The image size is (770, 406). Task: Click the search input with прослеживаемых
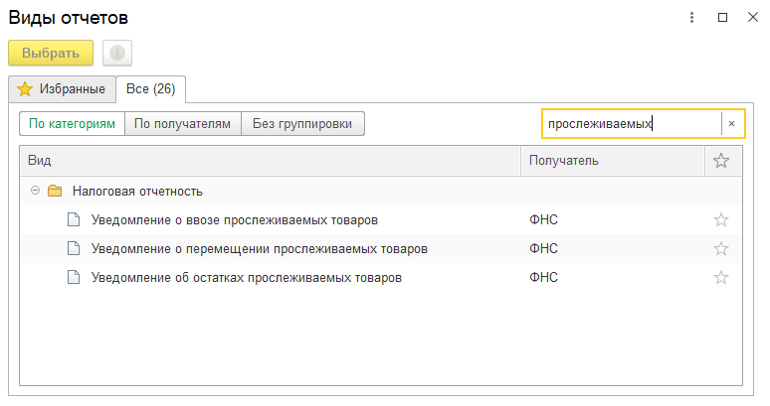tap(631, 123)
